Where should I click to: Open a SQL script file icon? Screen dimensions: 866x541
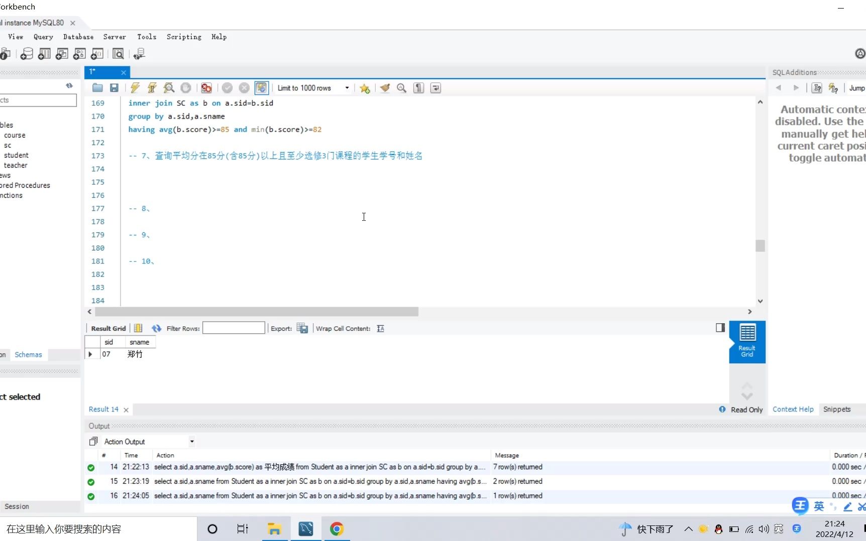(97, 88)
